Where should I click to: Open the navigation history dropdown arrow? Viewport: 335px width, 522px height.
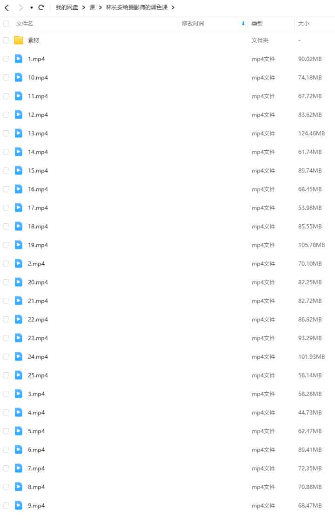(32, 7)
